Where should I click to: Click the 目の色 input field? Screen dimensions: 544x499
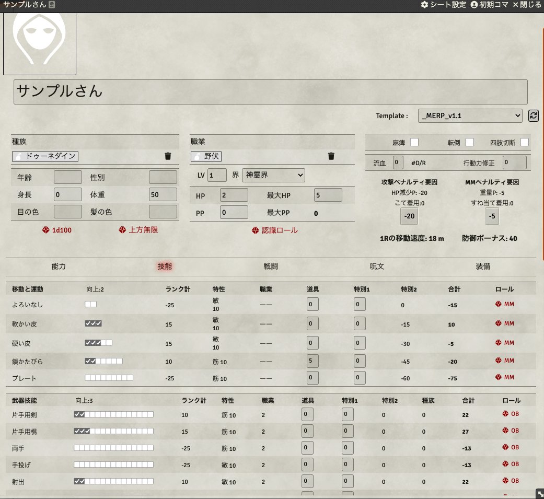(68, 211)
